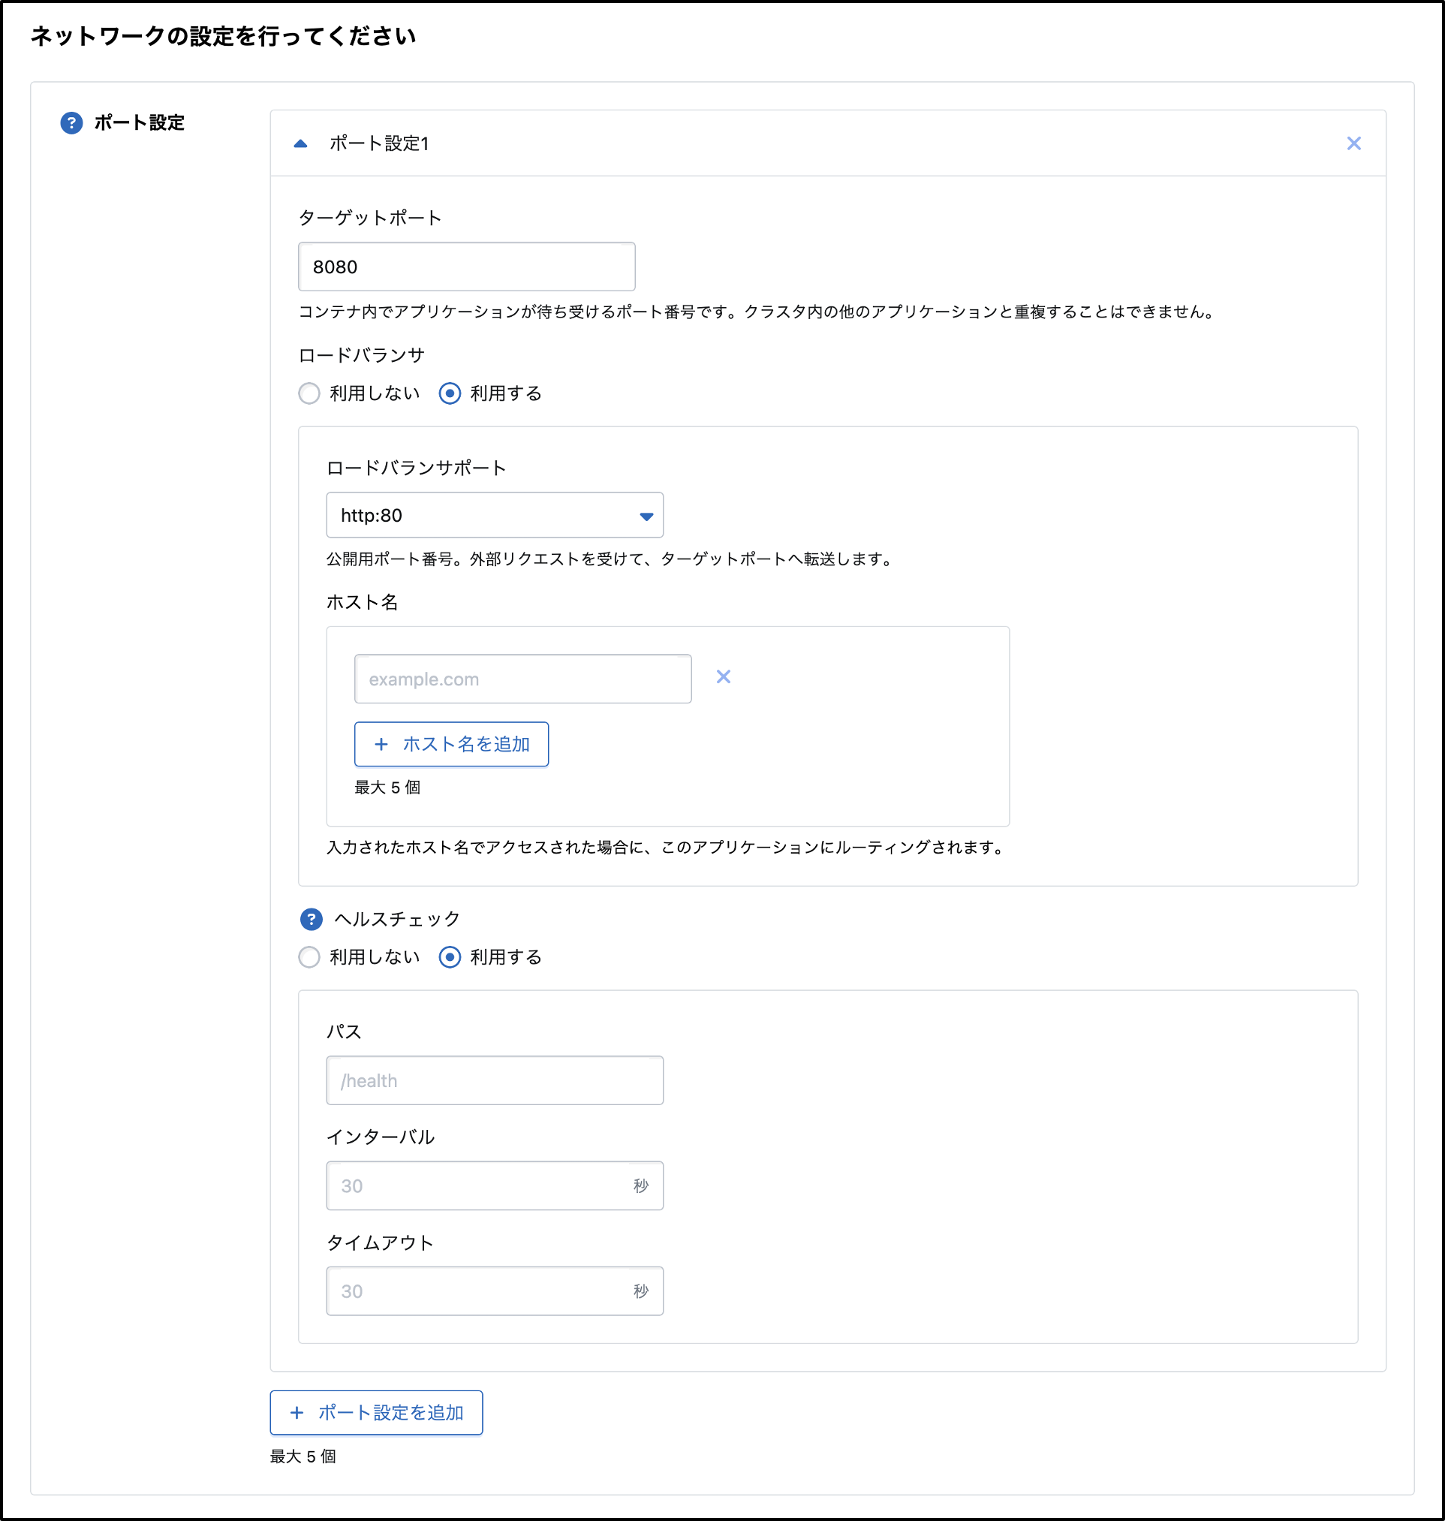Click the plus icon in ポート設定を追加
Screen dimensions: 1445x1521
297,1412
